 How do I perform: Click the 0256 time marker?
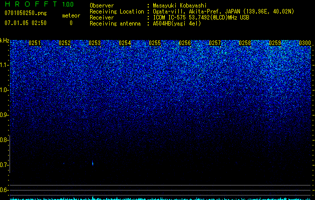click(x=185, y=43)
